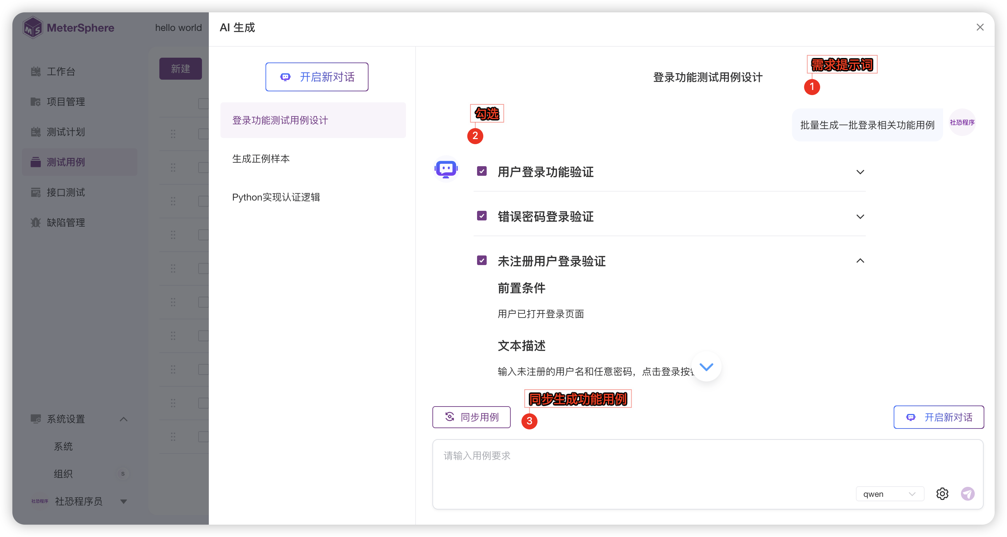The image size is (1007, 537).
Task: Click the 文本描述 heading
Action: (521, 345)
